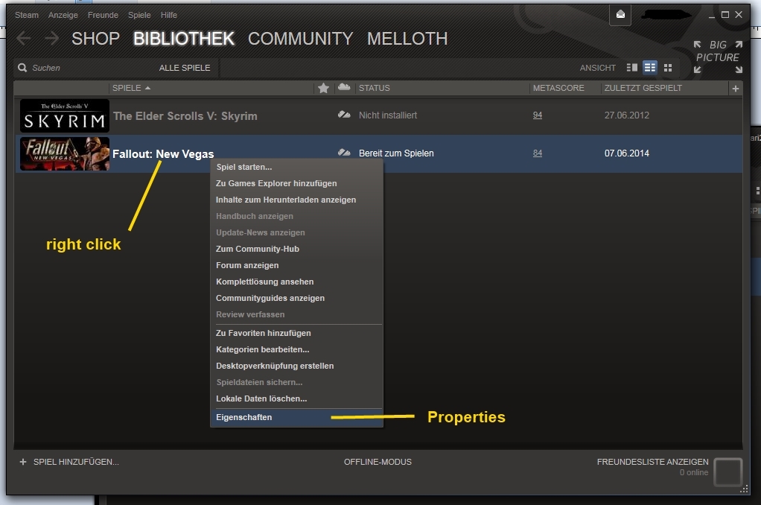Image resolution: width=761 pixels, height=505 pixels.
Task: Choose Inhalte zum Herunterladen anzeigen
Action: click(x=296, y=200)
